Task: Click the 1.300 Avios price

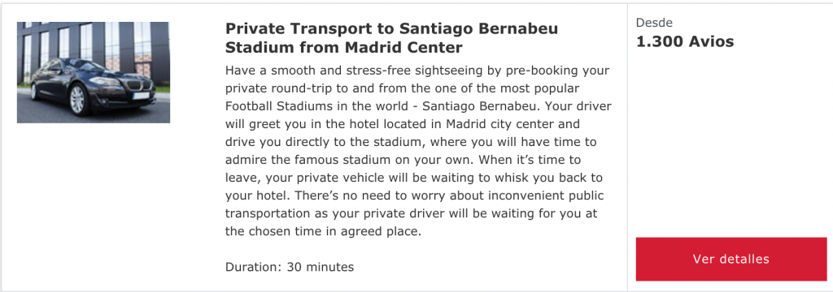Action: point(685,42)
